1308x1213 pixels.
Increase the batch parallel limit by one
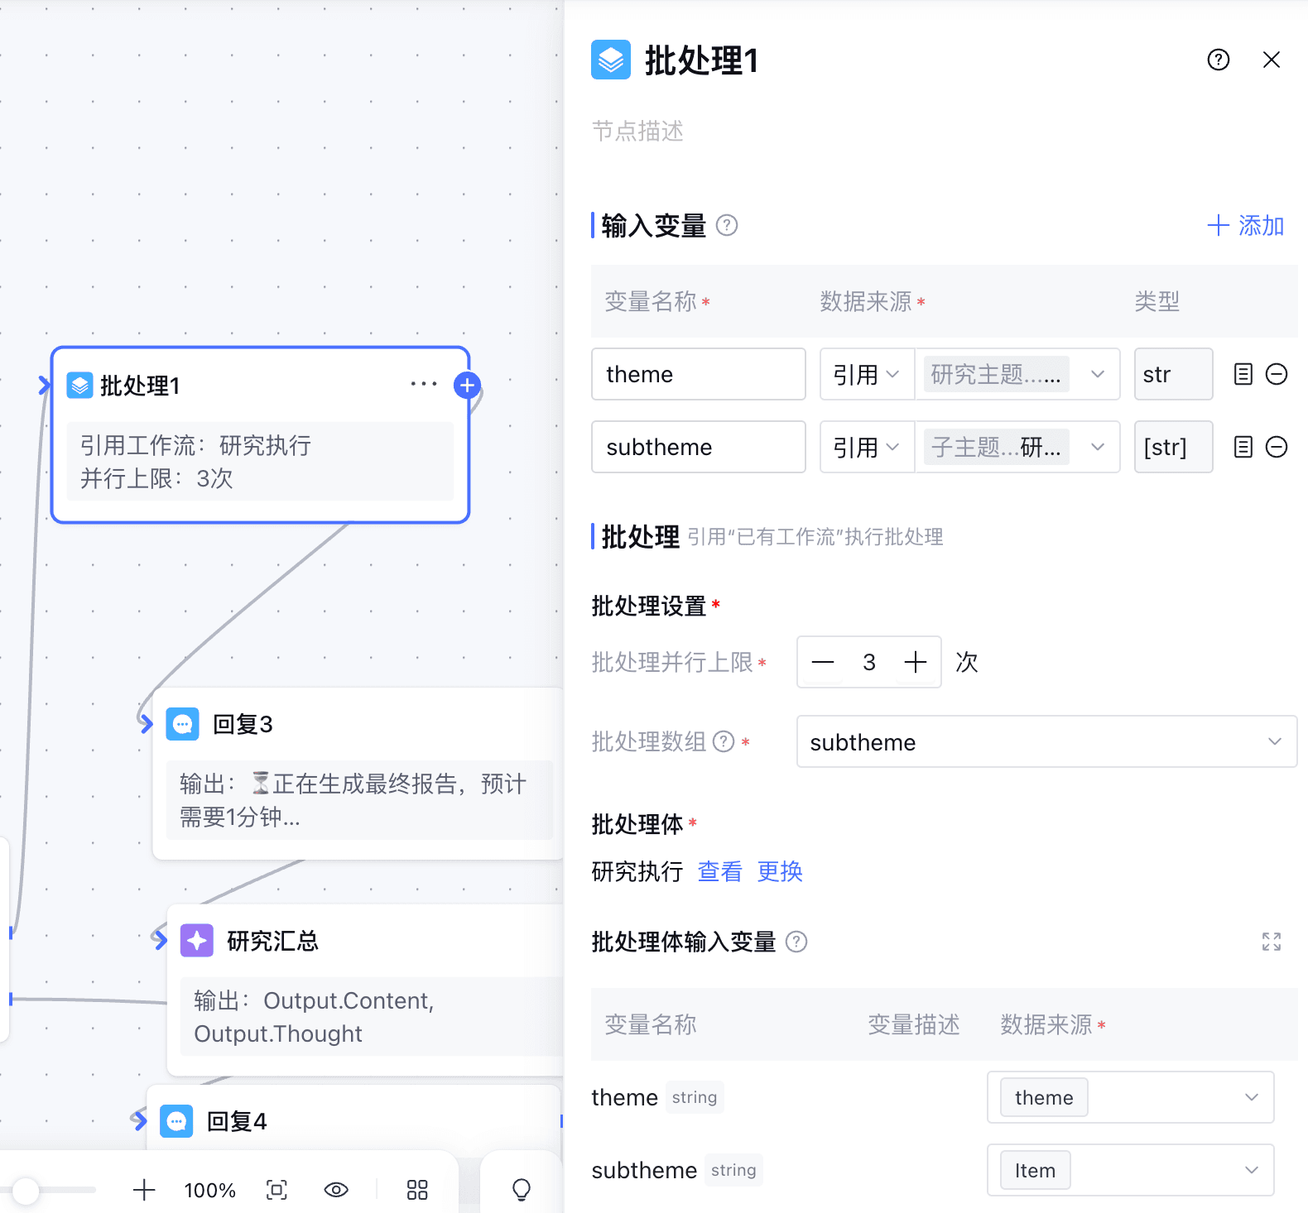(x=915, y=662)
